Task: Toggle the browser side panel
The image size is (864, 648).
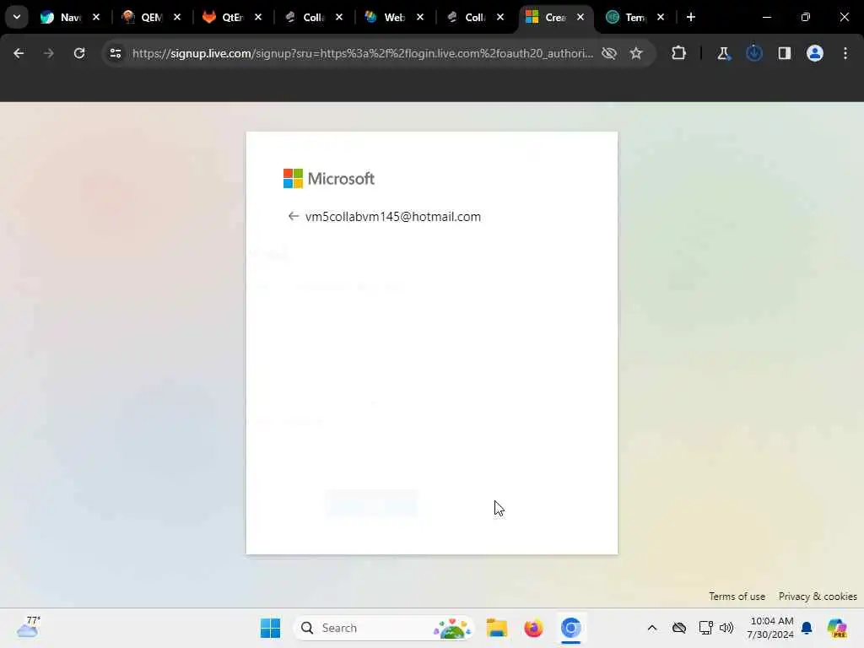Action: coord(785,53)
